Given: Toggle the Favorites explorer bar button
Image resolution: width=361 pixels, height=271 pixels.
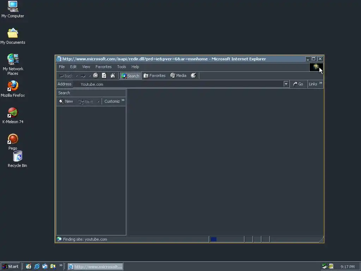Looking at the screenshot, I should [x=154, y=76].
